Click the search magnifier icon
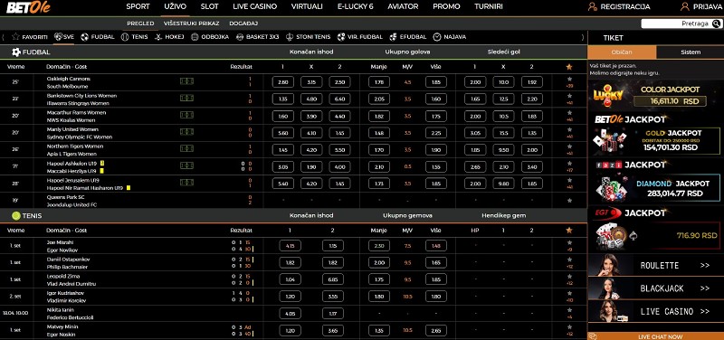The height and width of the screenshot is (340, 724). tap(716, 24)
